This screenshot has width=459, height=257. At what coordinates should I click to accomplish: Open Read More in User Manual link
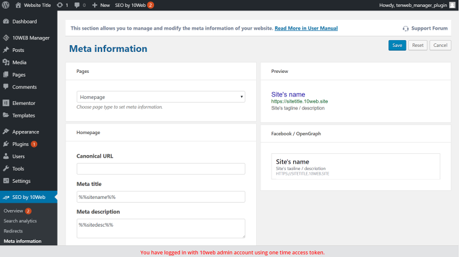[306, 28]
